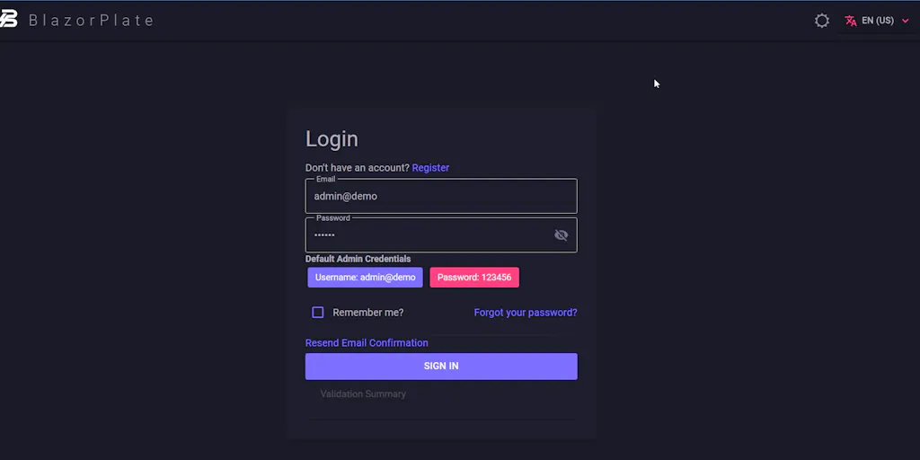Click the Password: 123456 chip
The height and width of the screenshot is (460, 920).
[x=474, y=278]
